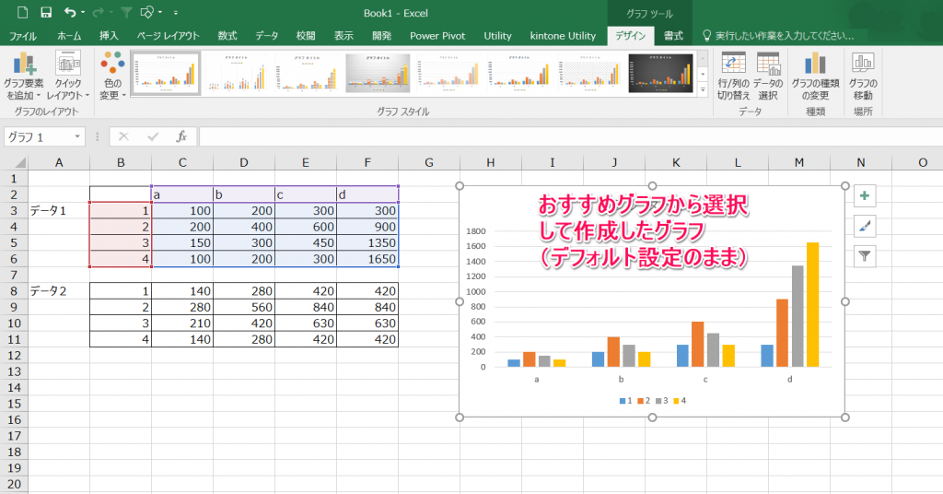Apply the gray-background fourth chart style
The height and width of the screenshot is (494, 943).
[378, 74]
